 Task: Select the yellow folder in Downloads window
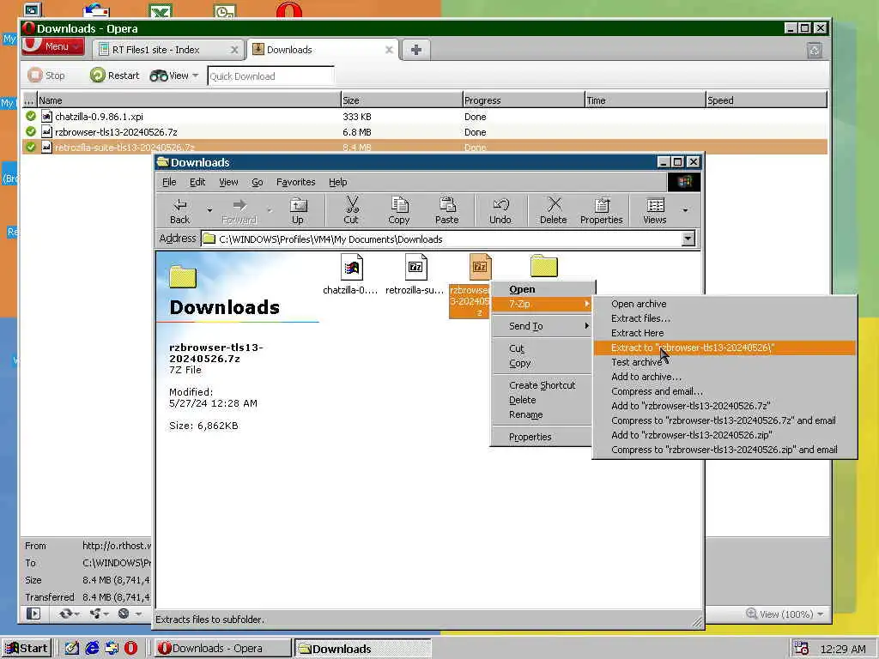[543, 266]
